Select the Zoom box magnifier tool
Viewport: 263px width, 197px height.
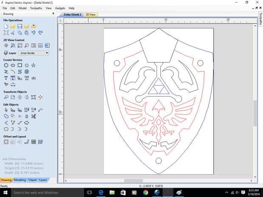click(13, 45)
